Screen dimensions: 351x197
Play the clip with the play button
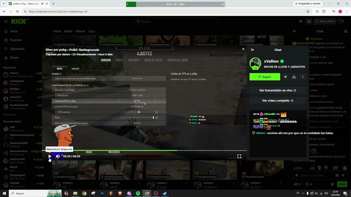tap(50, 156)
